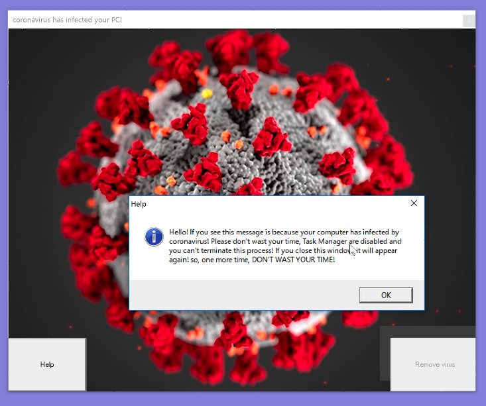486x406 pixels.
Task: Click the blue information icon
Action: (154, 236)
